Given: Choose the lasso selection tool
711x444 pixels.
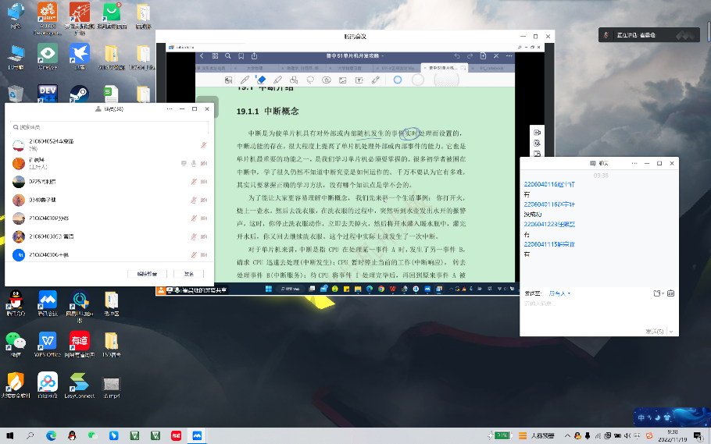Looking at the screenshot, I should click(x=310, y=80).
